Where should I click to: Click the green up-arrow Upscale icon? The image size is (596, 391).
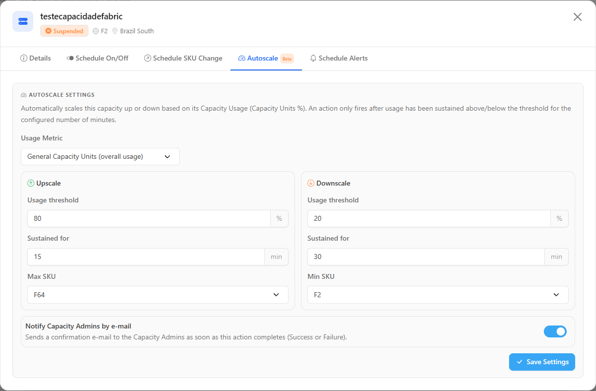pyautogui.click(x=31, y=183)
